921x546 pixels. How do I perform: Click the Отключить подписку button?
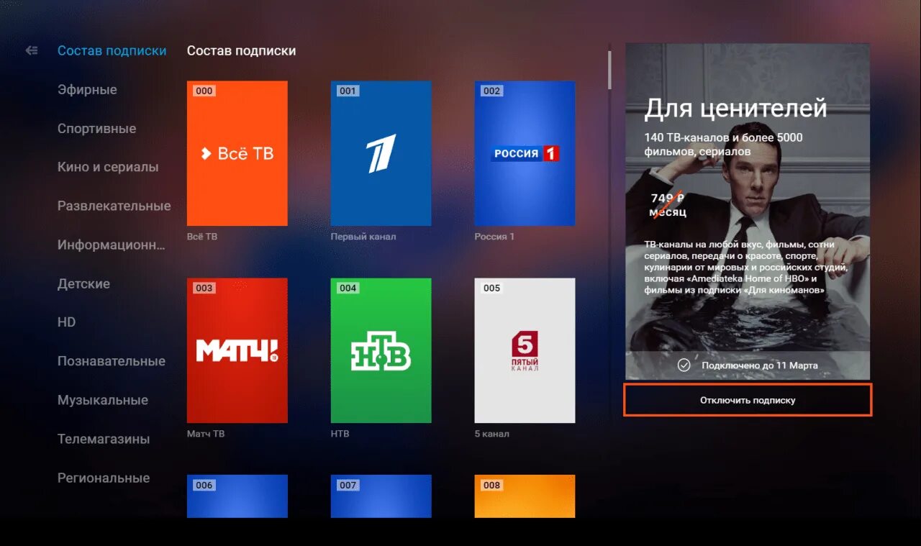[748, 400]
